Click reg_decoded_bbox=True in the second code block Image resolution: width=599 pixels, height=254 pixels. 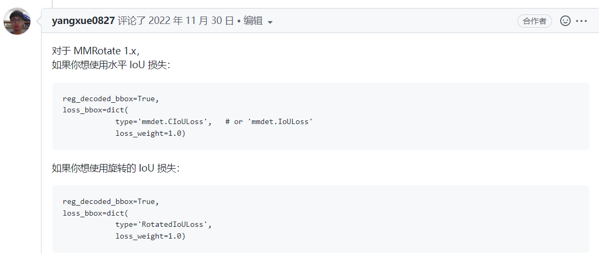pyautogui.click(x=111, y=201)
